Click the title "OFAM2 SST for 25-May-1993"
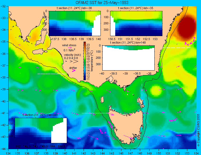 (102, 3)
